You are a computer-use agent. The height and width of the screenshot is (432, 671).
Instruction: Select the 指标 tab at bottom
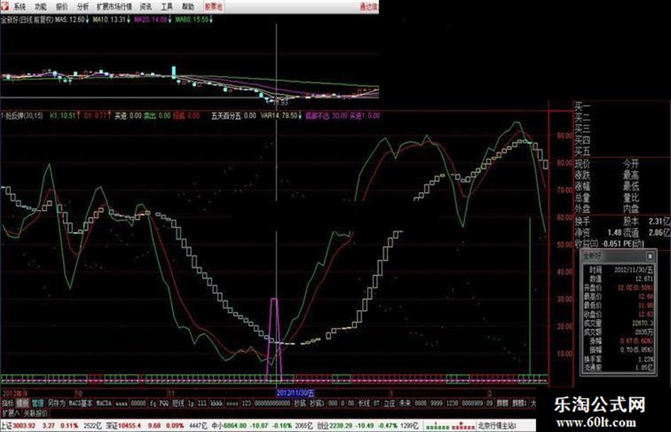[8, 403]
